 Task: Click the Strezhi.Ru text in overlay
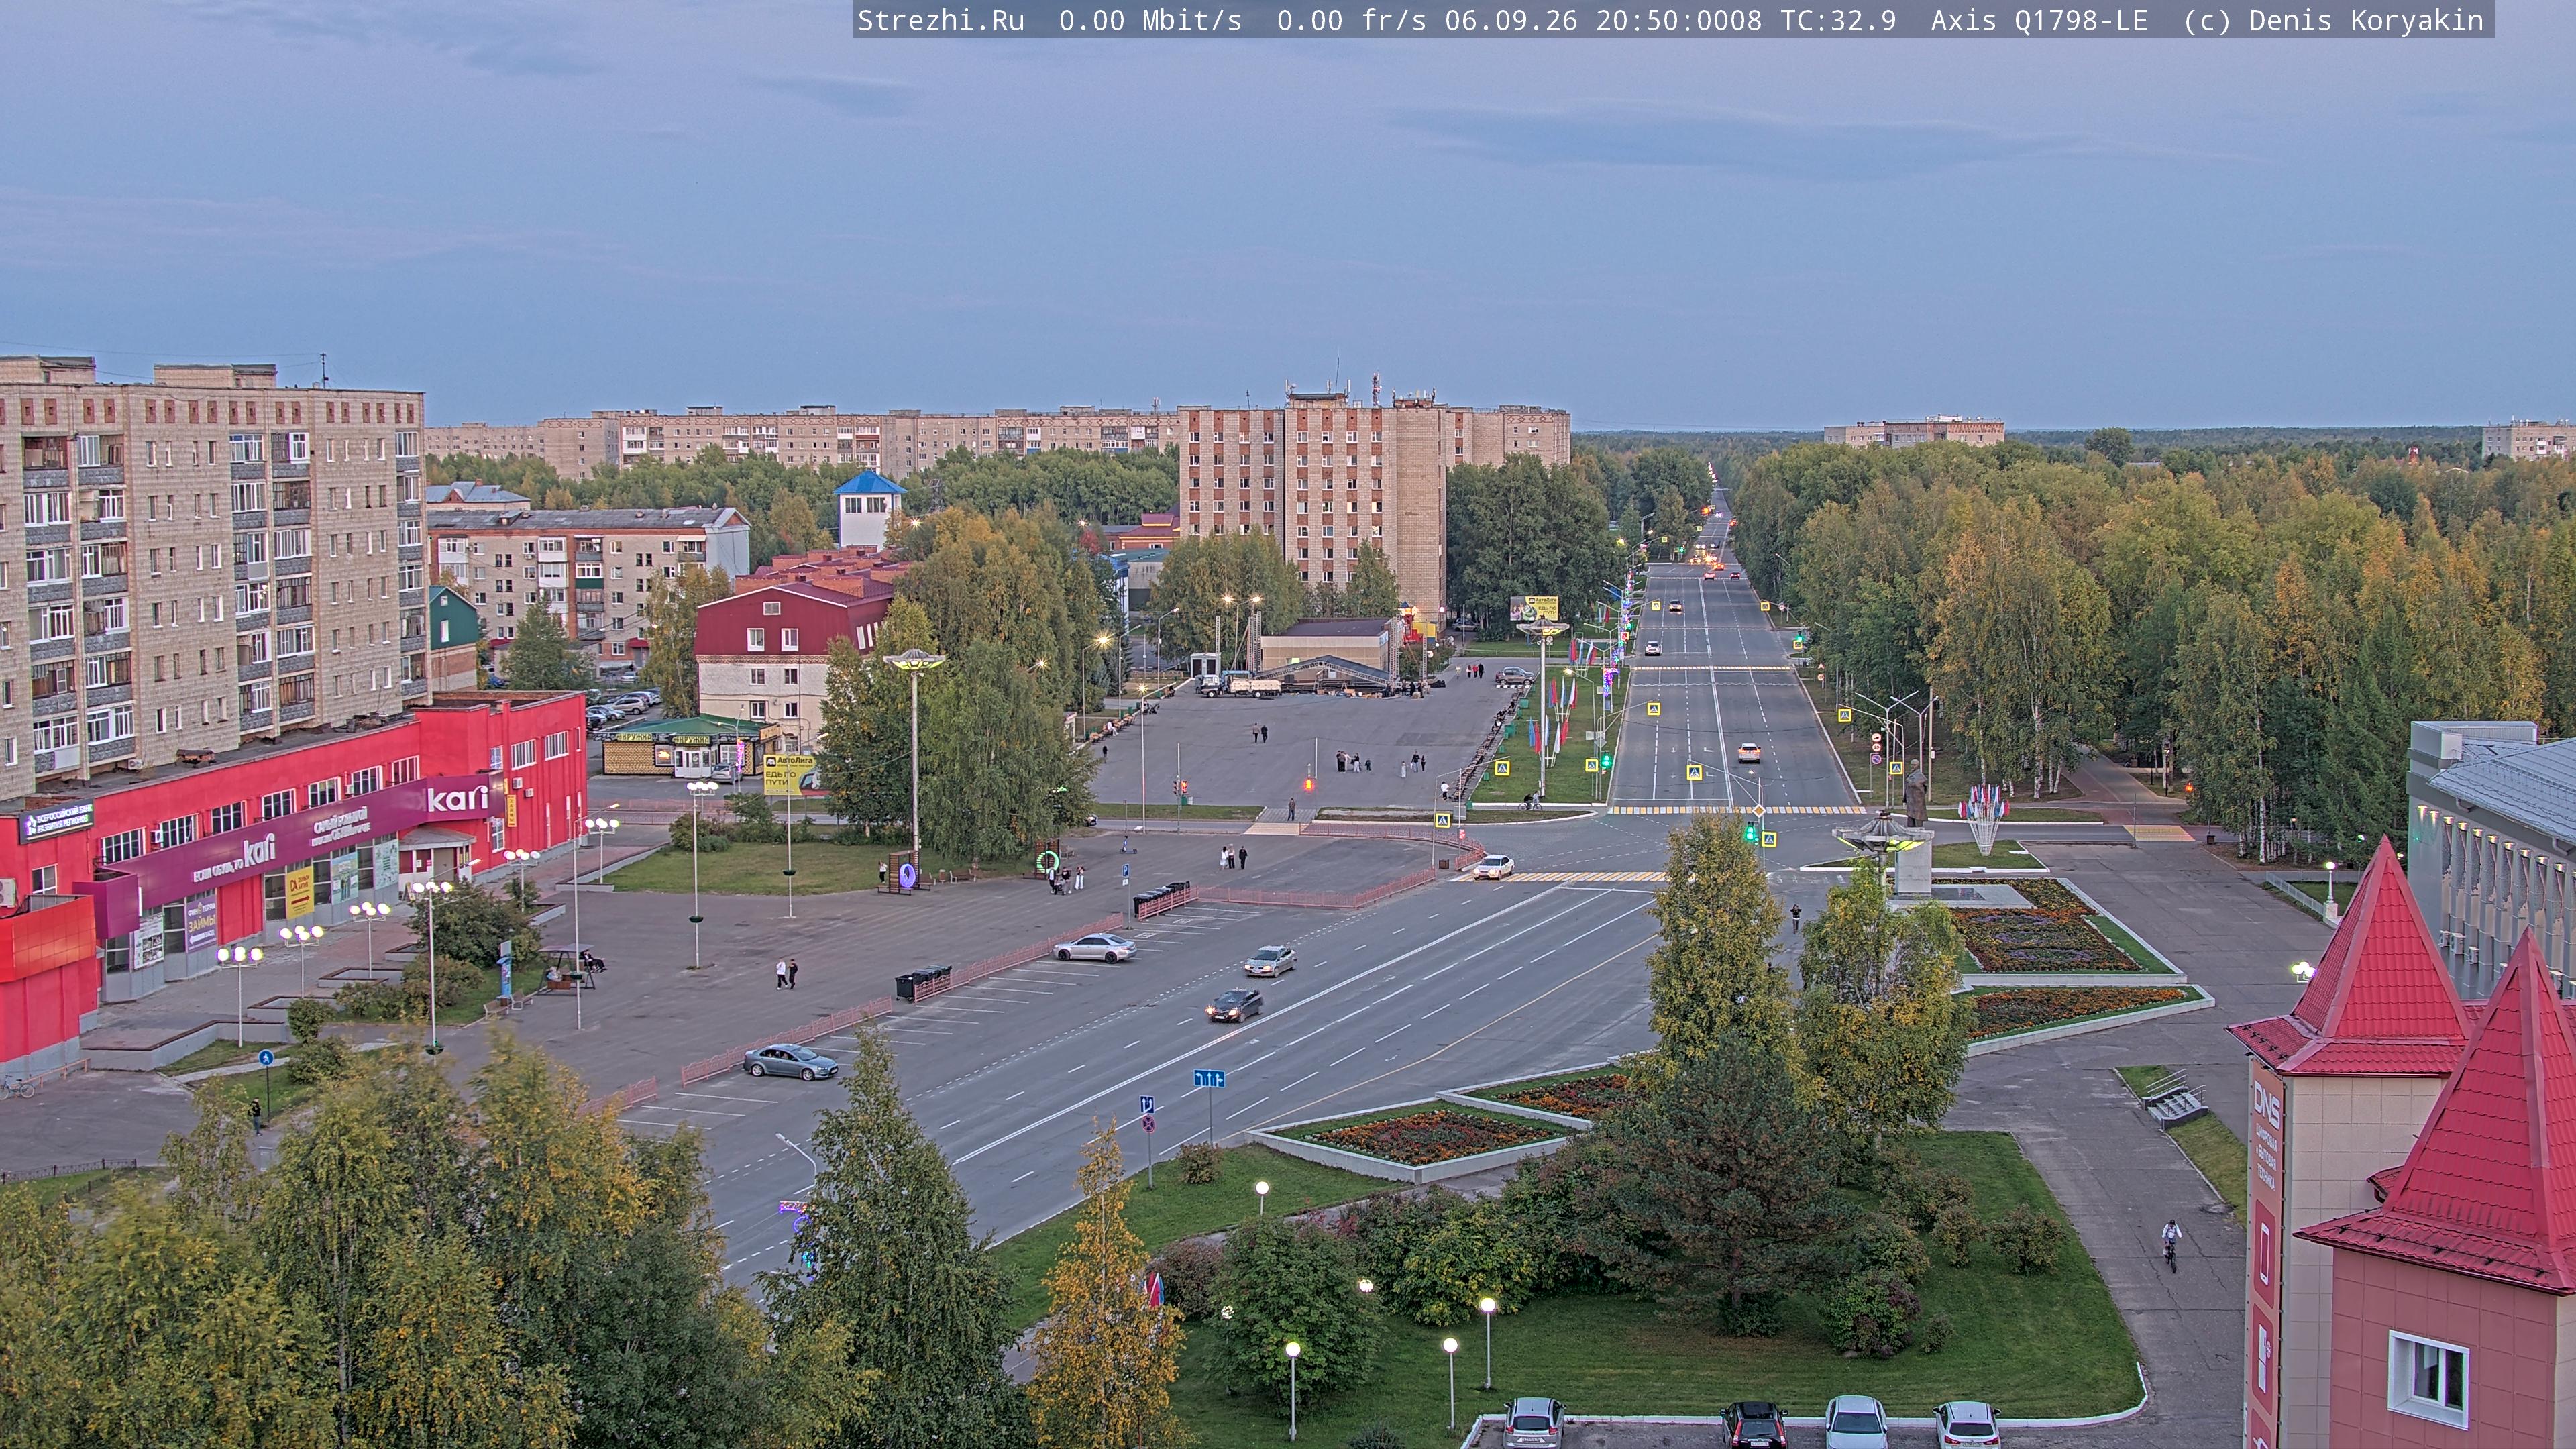[x=941, y=20]
